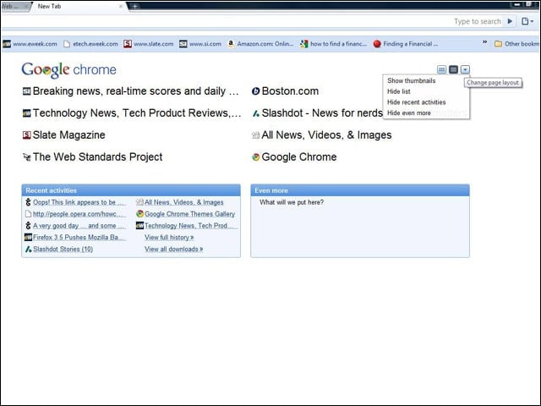Viewport: 541px width, 406px height.
Task: Open the page menu icon in toolbar
Action: [527, 21]
